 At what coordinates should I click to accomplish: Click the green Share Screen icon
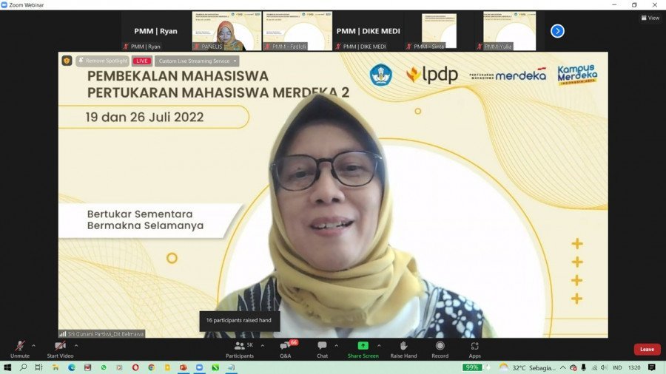pyautogui.click(x=363, y=347)
